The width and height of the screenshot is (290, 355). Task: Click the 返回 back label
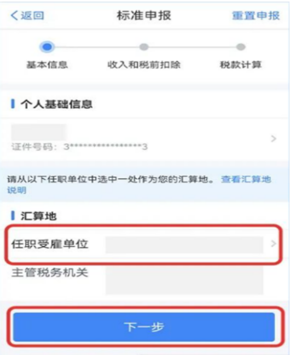coord(32,15)
